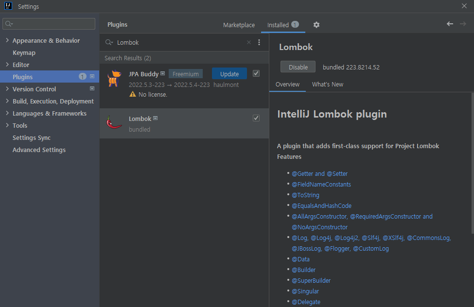Expand the Version Control settings node
Viewport: 474px width, 307px height.
(7, 88)
